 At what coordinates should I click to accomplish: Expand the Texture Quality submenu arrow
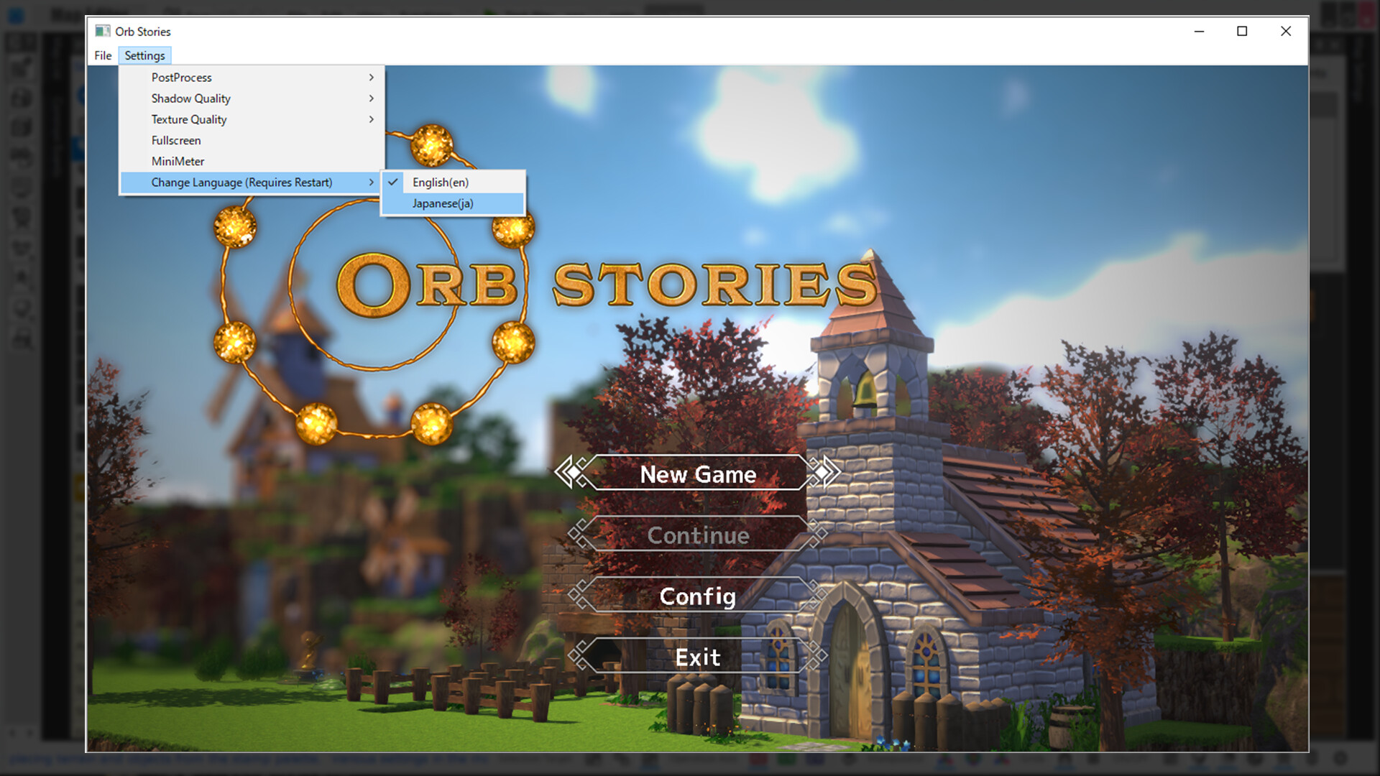[372, 119]
